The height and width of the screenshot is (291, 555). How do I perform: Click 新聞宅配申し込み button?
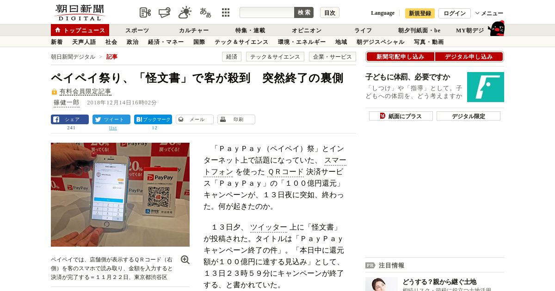click(400, 57)
